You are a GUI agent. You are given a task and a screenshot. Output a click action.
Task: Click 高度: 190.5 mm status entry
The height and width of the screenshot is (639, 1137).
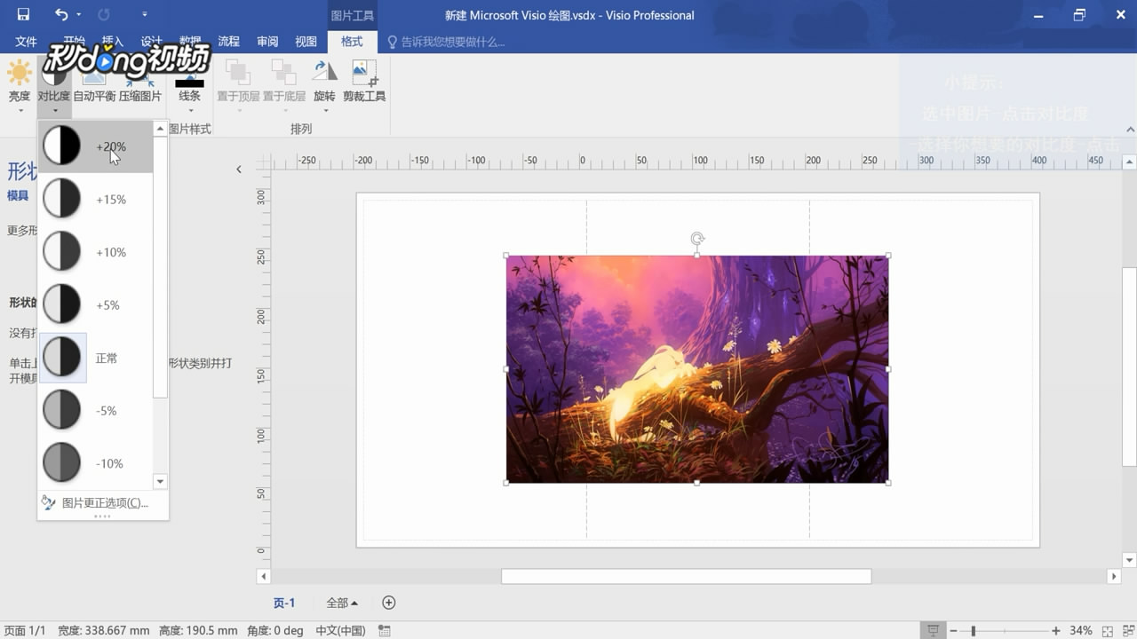pyautogui.click(x=198, y=631)
